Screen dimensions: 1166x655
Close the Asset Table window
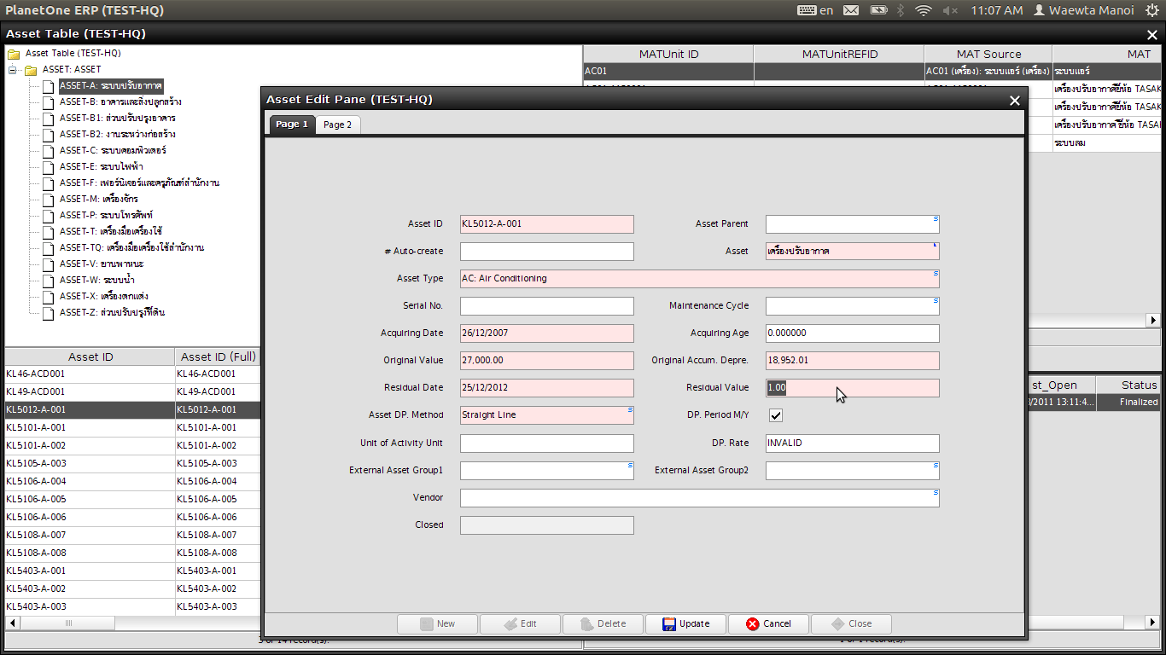tap(1153, 34)
